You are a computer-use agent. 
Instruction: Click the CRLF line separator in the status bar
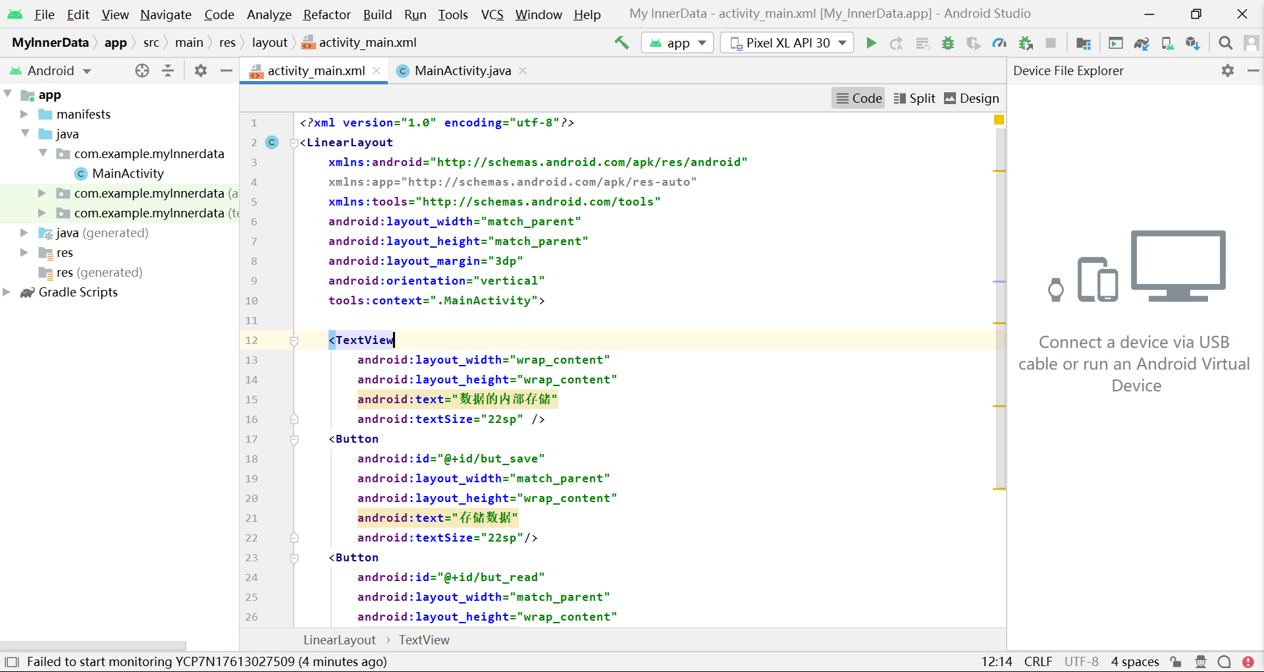coord(1038,661)
